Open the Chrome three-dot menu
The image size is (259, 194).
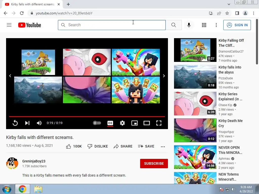click(x=253, y=13)
